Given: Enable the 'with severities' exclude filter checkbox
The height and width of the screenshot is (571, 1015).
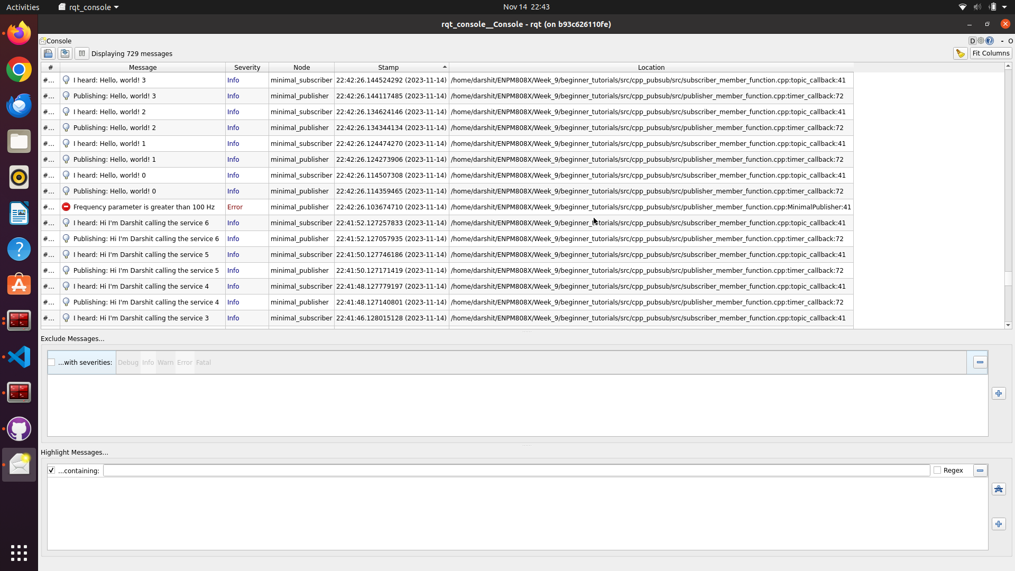Looking at the screenshot, I should coord(52,362).
